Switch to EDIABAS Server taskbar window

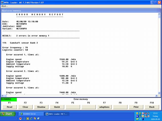30,114
